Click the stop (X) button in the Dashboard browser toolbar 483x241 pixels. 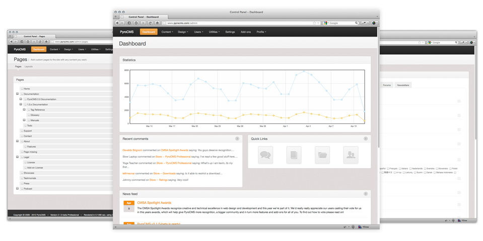143,23
